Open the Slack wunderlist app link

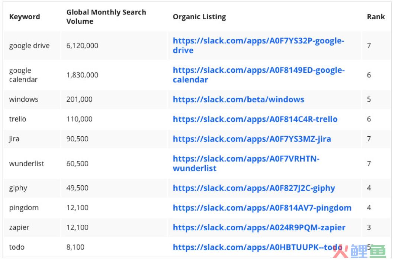pos(246,163)
